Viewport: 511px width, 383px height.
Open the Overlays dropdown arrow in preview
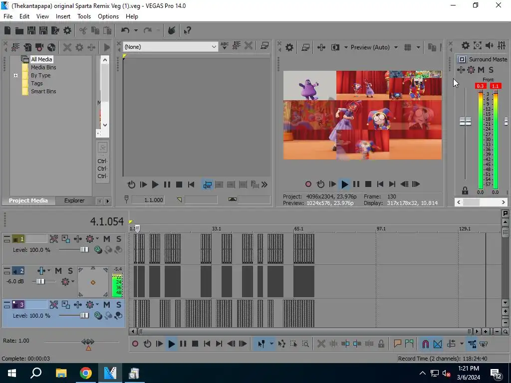(x=418, y=47)
